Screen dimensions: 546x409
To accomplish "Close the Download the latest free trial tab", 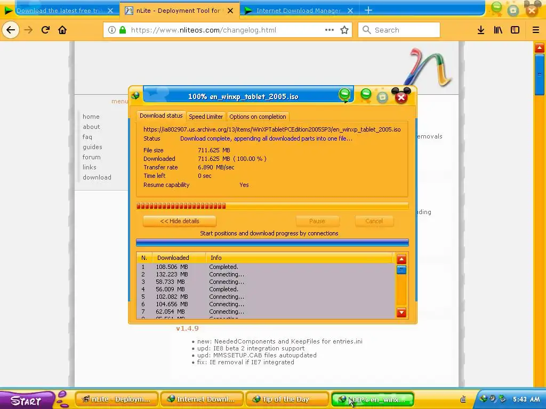I will (x=110, y=11).
